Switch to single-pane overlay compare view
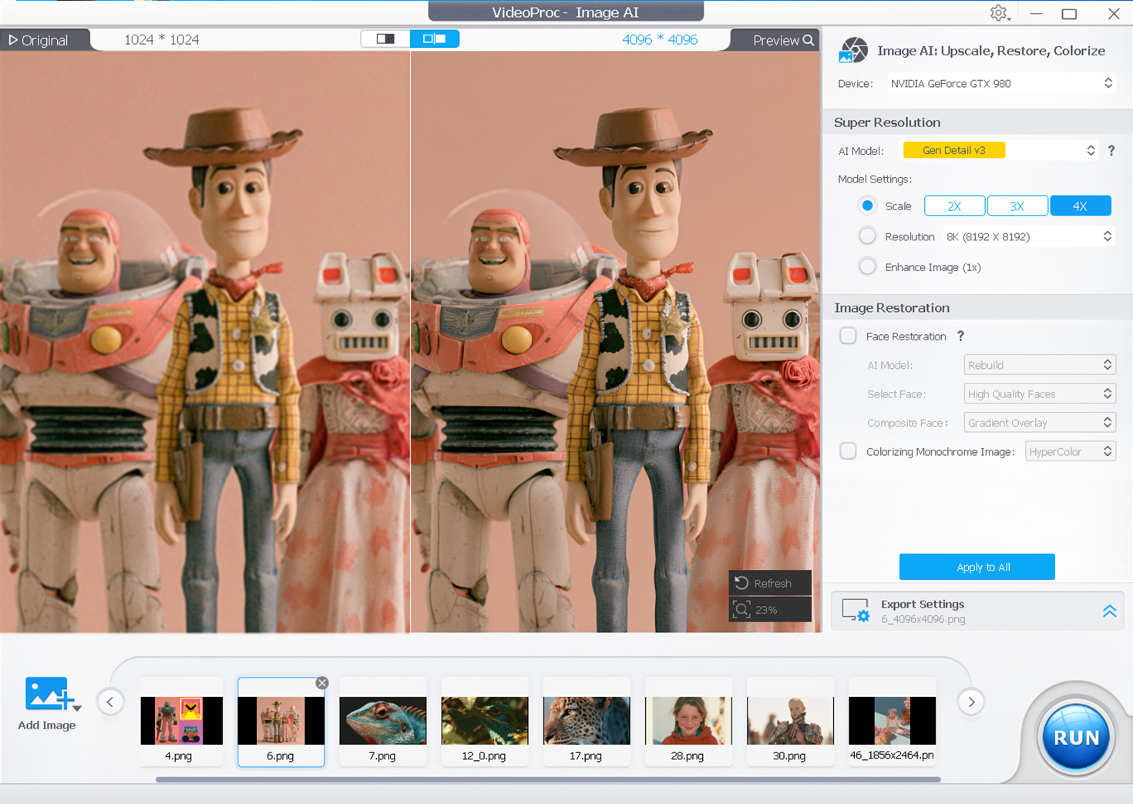This screenshot has height=804, width=1133. pyautogui.click(x=385, y=39)
